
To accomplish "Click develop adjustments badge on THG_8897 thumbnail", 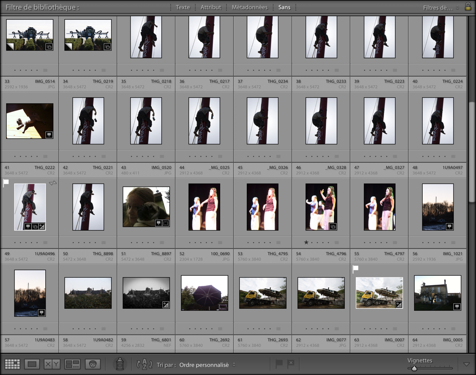I will click(x=166, y=305).
